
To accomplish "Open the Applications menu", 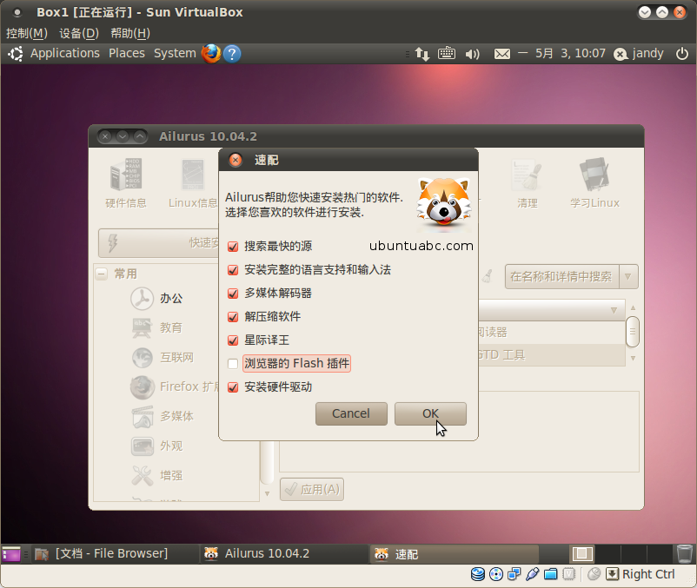I will point(65,53).
